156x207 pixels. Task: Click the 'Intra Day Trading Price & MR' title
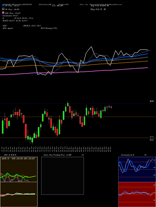[x=57, y=155]
